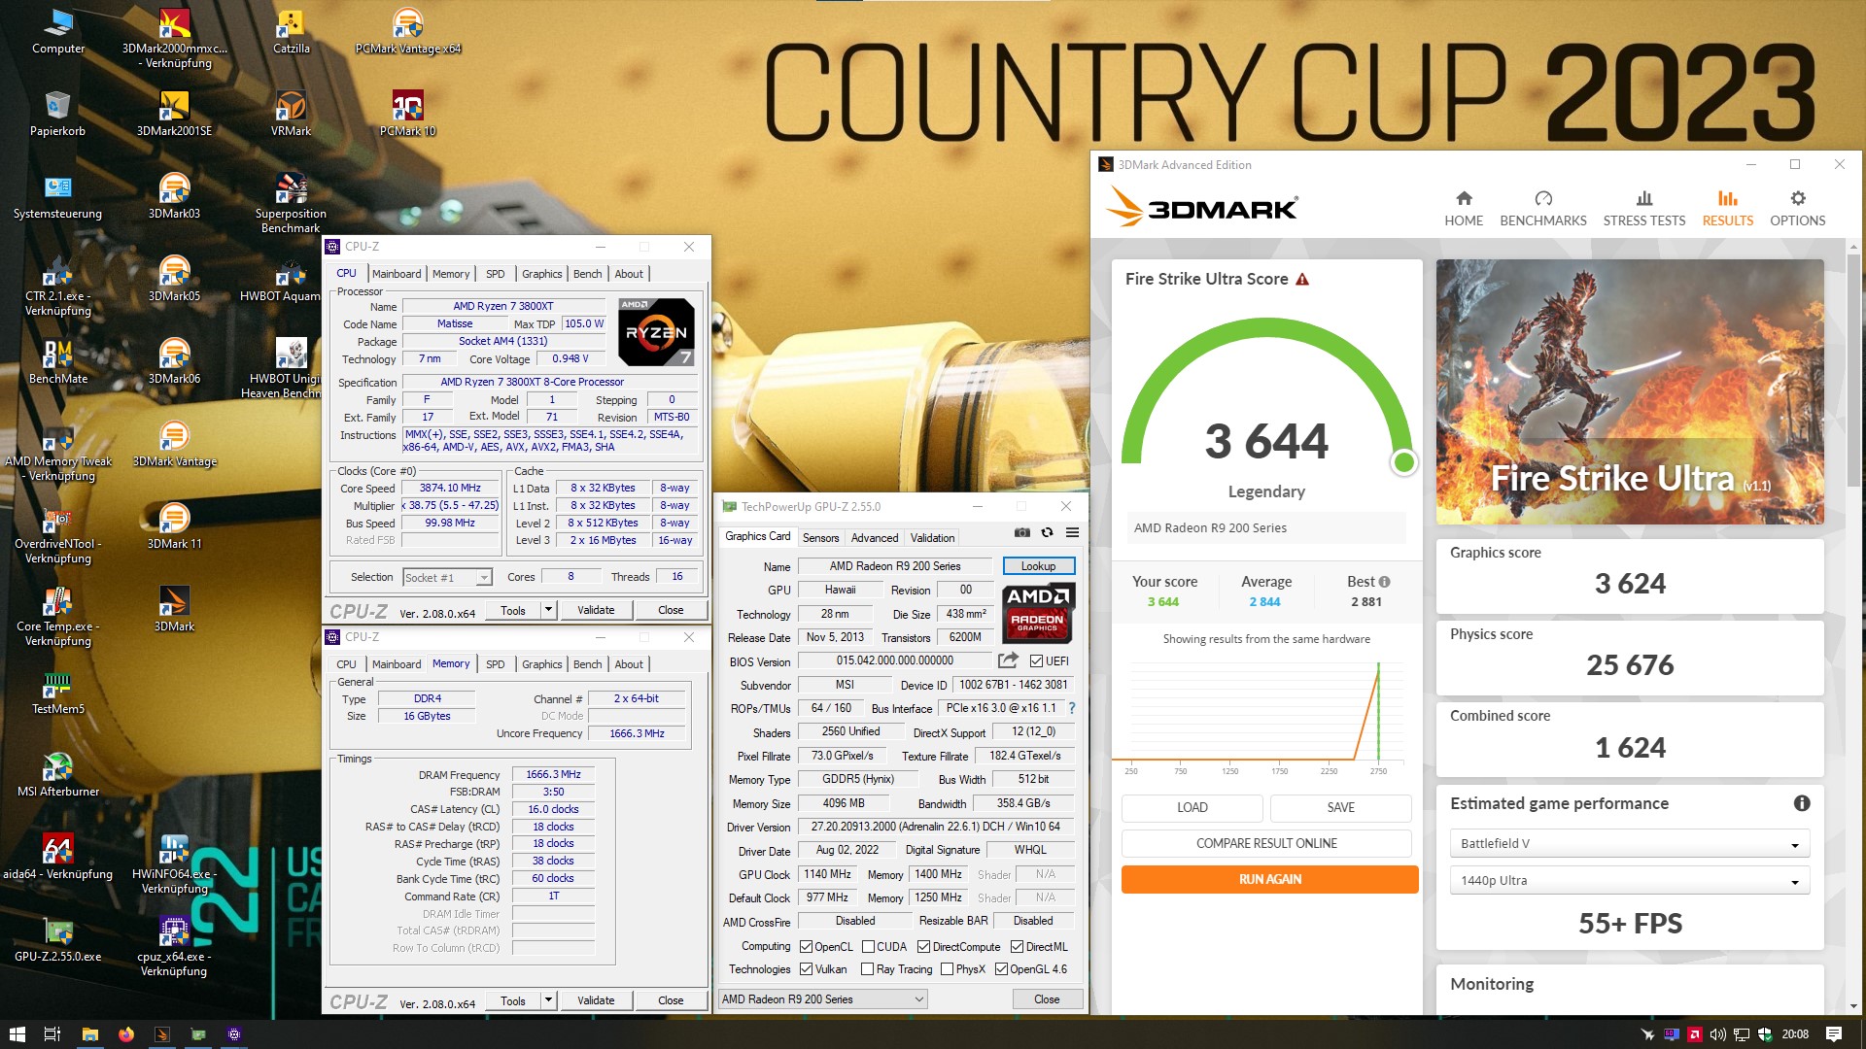Open TestMem5 desktop icon

[57, 692]
